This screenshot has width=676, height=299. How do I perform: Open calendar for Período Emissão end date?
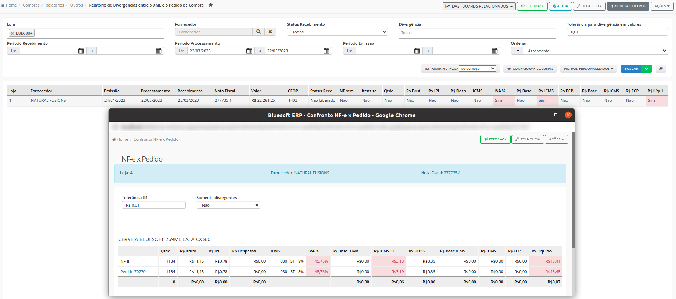494,51
